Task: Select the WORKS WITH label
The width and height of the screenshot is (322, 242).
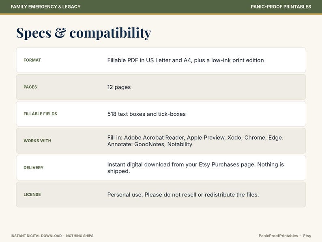Action: pos(37,141)
